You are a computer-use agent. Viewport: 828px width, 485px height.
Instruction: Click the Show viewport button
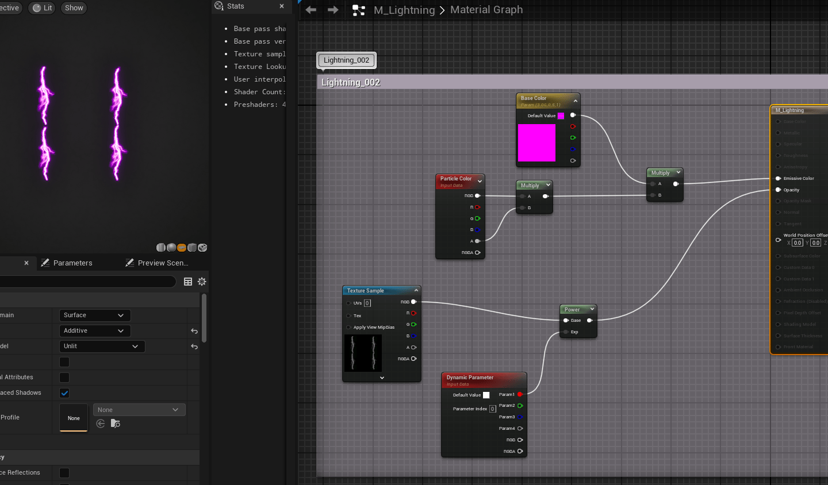(74, 8)
